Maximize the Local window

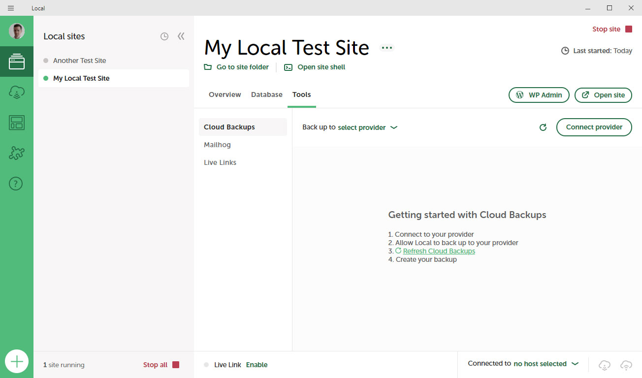click(610, 8)
